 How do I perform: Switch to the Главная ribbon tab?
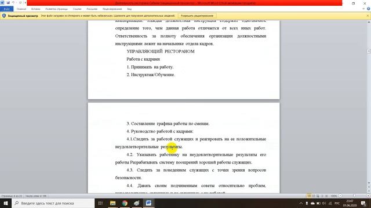[21, 9]
